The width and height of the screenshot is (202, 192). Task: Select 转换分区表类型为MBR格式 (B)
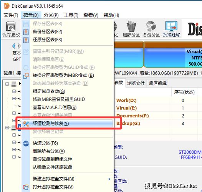(68, 75)
